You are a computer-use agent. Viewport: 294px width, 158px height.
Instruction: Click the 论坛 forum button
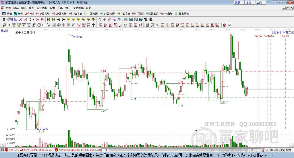pos(249,2)
